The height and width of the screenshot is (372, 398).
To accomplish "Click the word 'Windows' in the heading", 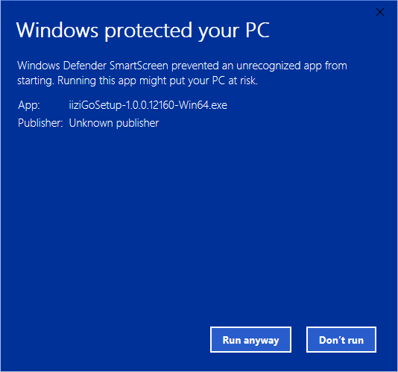I will coord(57,31).
